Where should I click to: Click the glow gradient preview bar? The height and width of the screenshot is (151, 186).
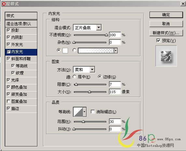(96, 51)
